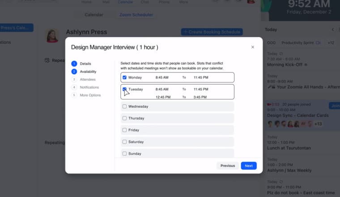Change Monday end time 11:45 PM

[201, 78]
